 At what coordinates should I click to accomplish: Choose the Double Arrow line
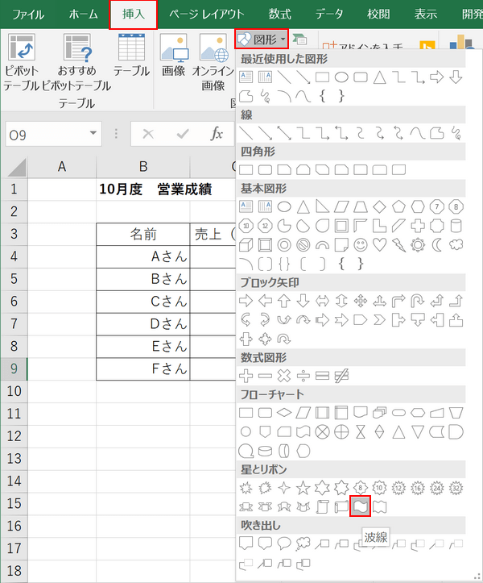click(284, 133)
